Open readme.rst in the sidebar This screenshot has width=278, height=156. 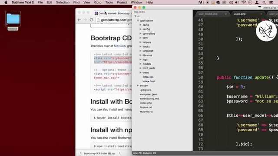[146, 112]
